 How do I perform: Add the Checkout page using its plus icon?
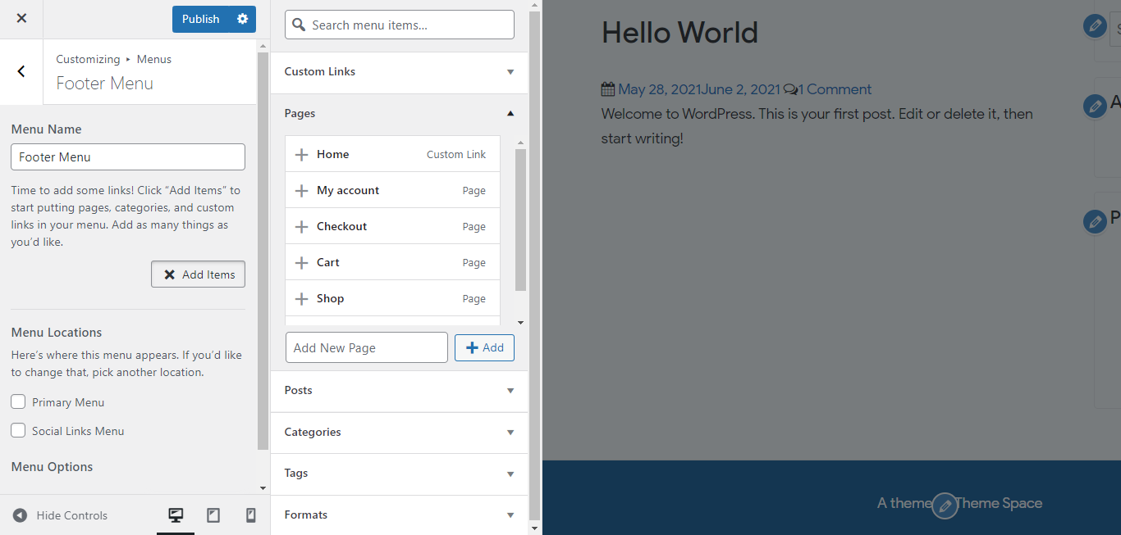tap(300, 225)
